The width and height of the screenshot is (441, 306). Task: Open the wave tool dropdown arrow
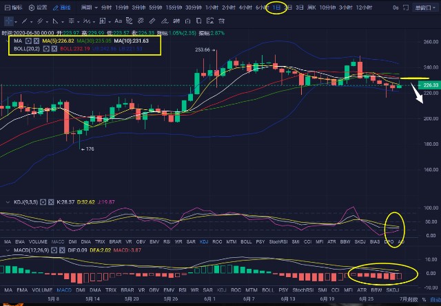94,22
